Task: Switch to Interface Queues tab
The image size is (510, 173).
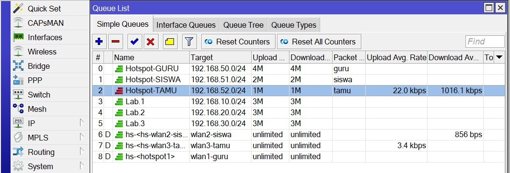Action: [x=186, y=25]
